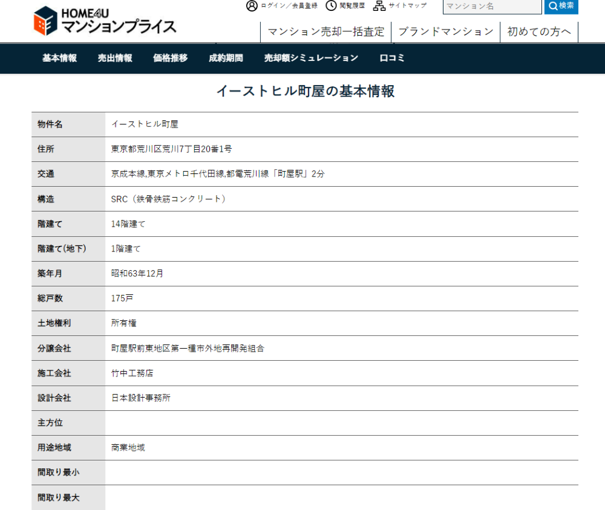
Task: Select 商業地域 zoning value
Action: (x=128, y=448)
